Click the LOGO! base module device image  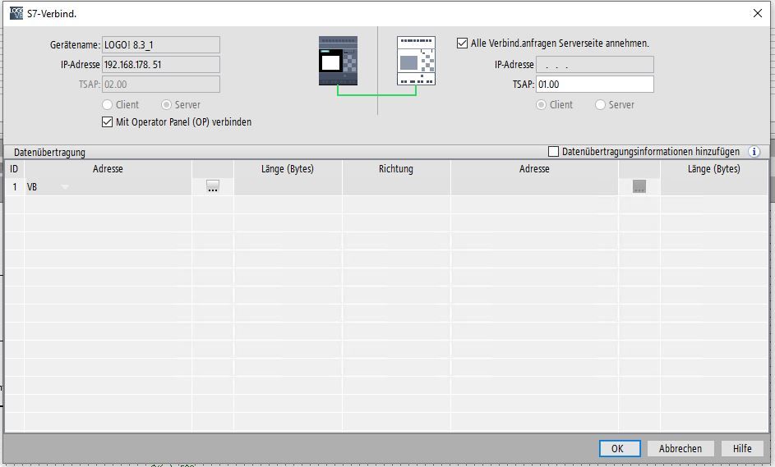(338, 61)
